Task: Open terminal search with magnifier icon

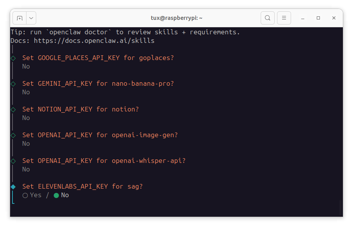Action: click(x=267, y=18)
